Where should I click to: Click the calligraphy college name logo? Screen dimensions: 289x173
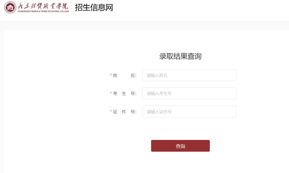click(43, 6)
